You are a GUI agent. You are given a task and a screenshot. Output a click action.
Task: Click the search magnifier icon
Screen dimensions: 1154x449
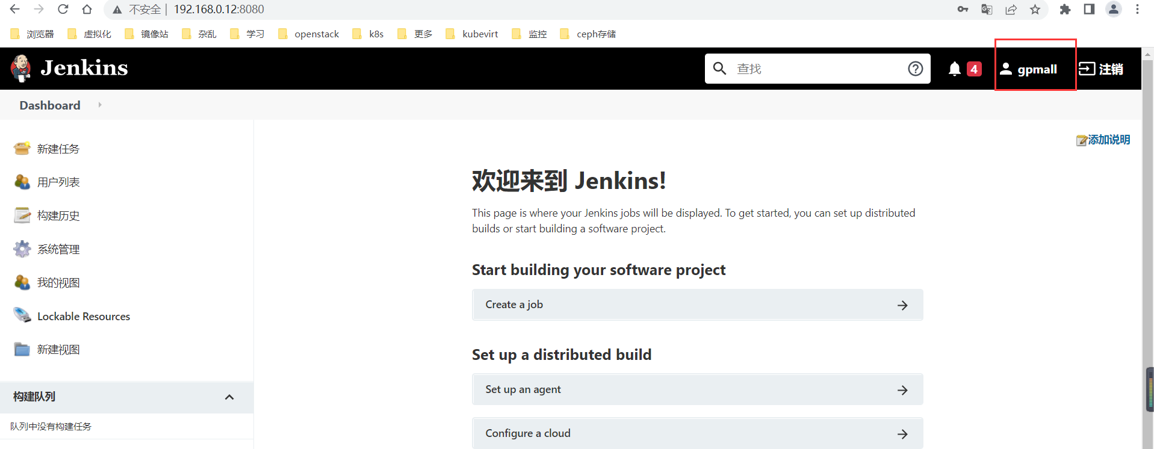pyautogui.click(x=719, y=68)
